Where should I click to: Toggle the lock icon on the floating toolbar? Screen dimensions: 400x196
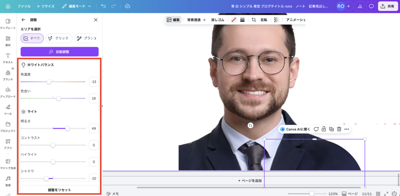pos(324,129)
